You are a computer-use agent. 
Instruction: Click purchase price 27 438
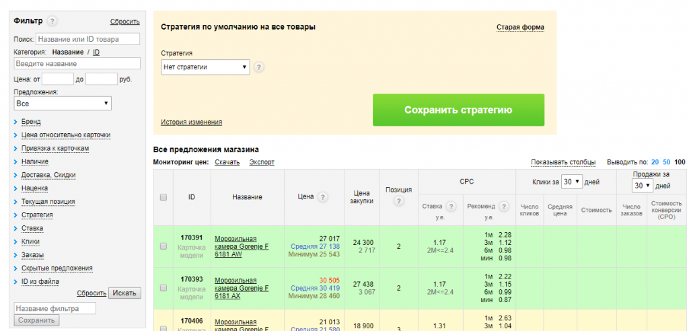coord(363,284)
